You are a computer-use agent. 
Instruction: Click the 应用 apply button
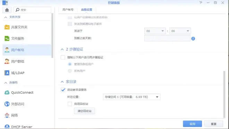(192, 124)
